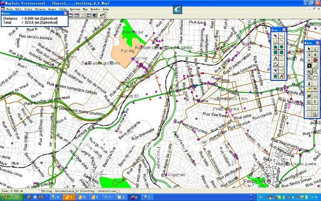This screenshot has width=321, height=201.
Task: Click the Radar 80 map label
Action: [131, 96]
